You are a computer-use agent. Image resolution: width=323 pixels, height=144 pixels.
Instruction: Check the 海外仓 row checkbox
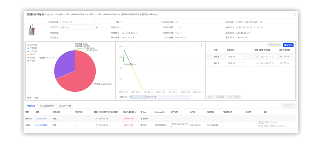tap(210, 63)
